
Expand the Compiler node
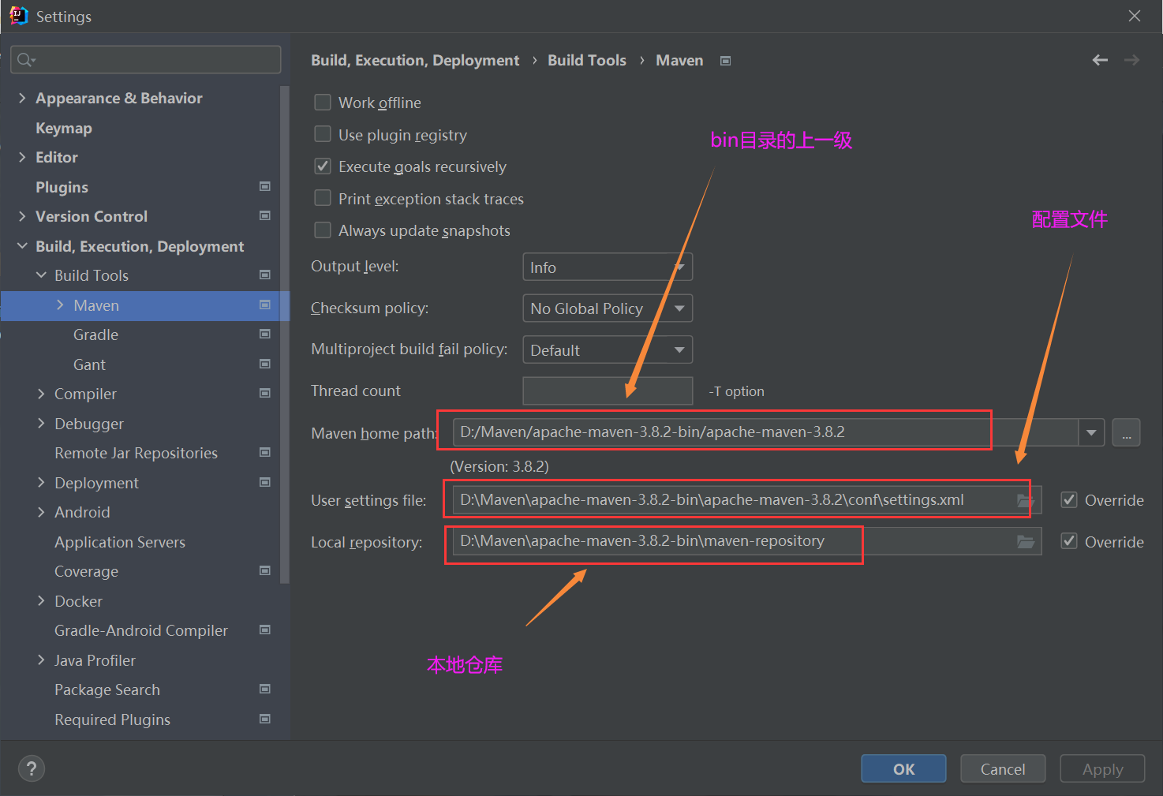click(41, 394)
